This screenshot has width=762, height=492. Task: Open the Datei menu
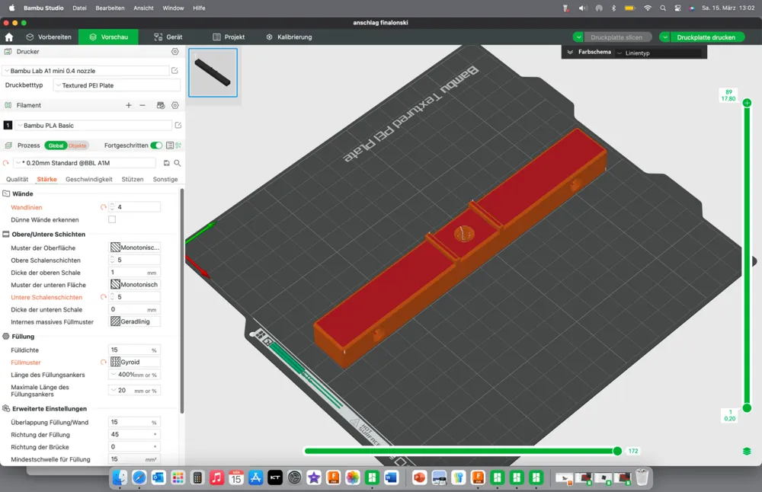(x=80, y=8)
